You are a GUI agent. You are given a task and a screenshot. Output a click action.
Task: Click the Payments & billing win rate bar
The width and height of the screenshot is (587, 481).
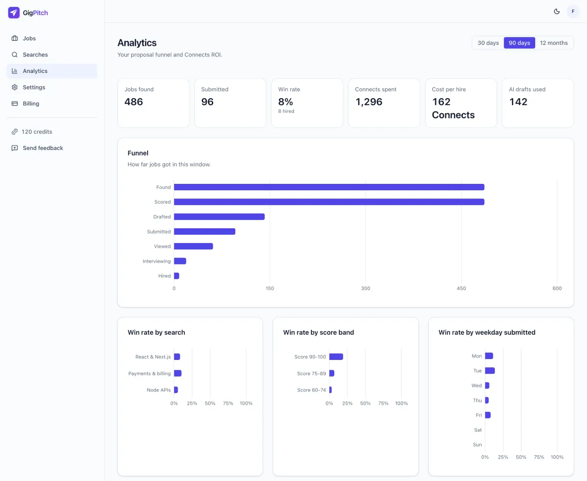(x=178, y=373)
